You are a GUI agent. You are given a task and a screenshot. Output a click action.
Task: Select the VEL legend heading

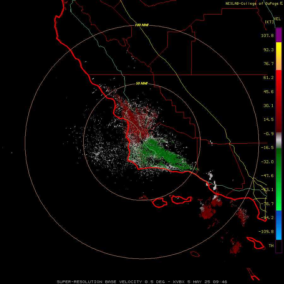coord(277,19)
